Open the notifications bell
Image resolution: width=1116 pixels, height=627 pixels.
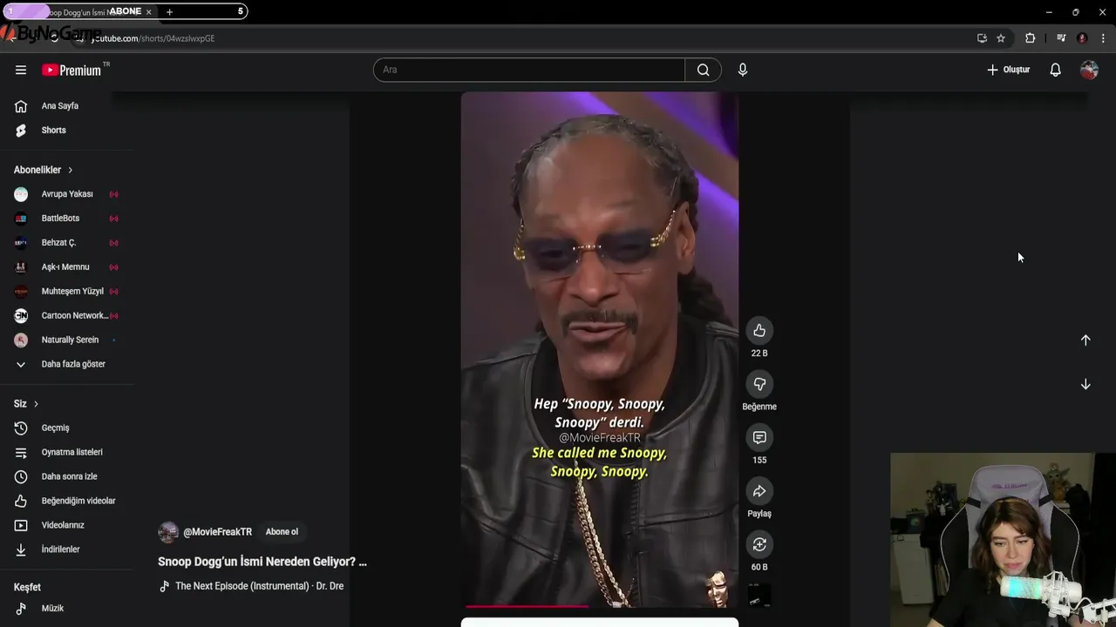(1055, 70)
